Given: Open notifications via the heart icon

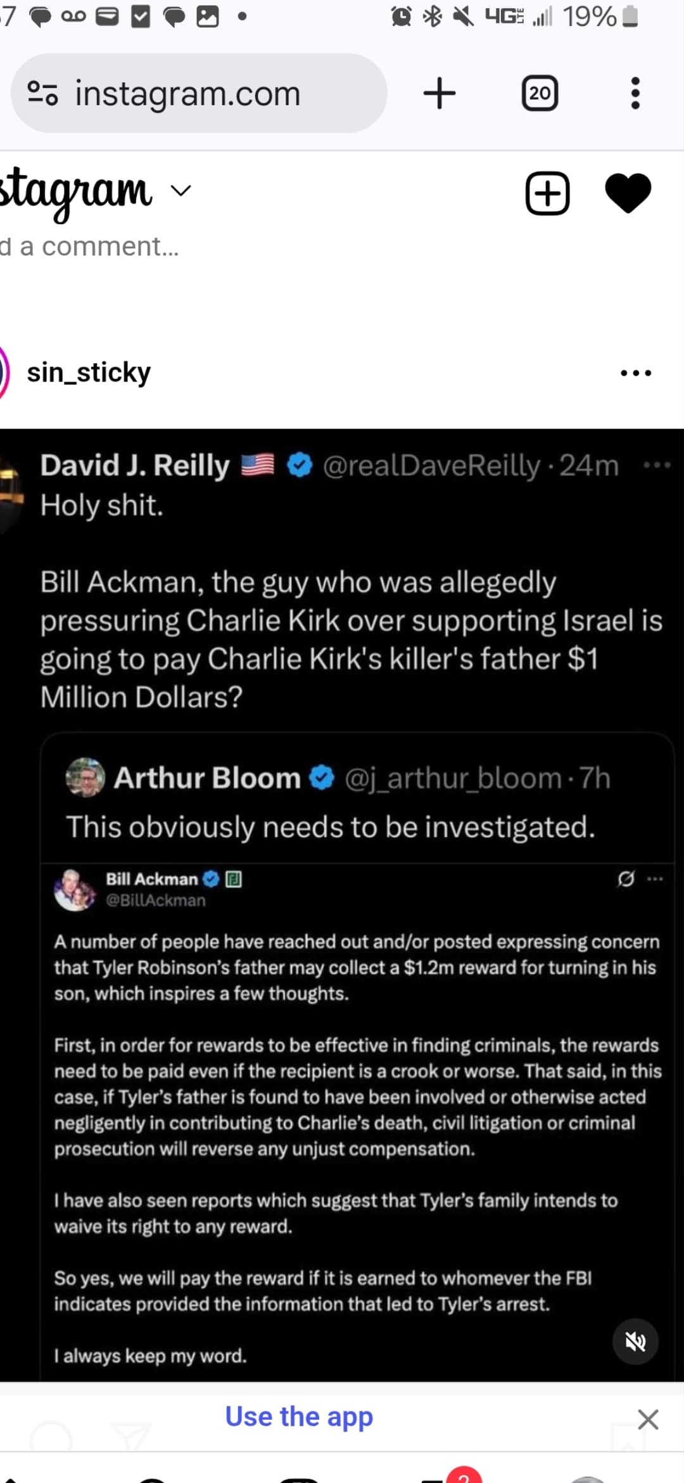Looking at the screenshot, I should [628, 193].
